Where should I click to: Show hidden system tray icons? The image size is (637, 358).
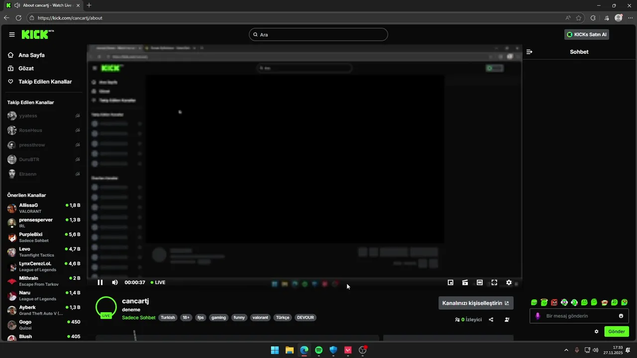566,350
